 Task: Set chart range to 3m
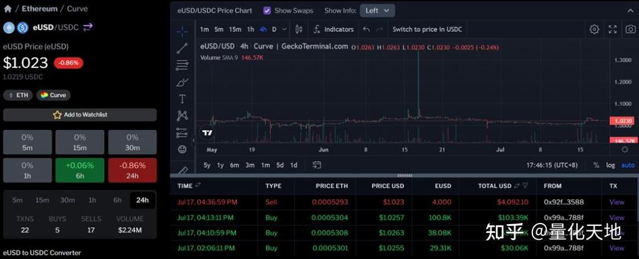[x=250, y=165]
